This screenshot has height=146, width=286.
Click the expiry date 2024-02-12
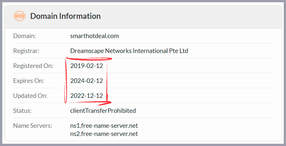tap(87, 81)
